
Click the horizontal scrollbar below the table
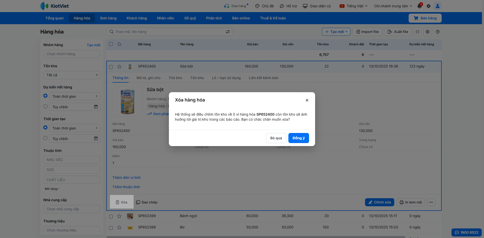tap(256, 237)
